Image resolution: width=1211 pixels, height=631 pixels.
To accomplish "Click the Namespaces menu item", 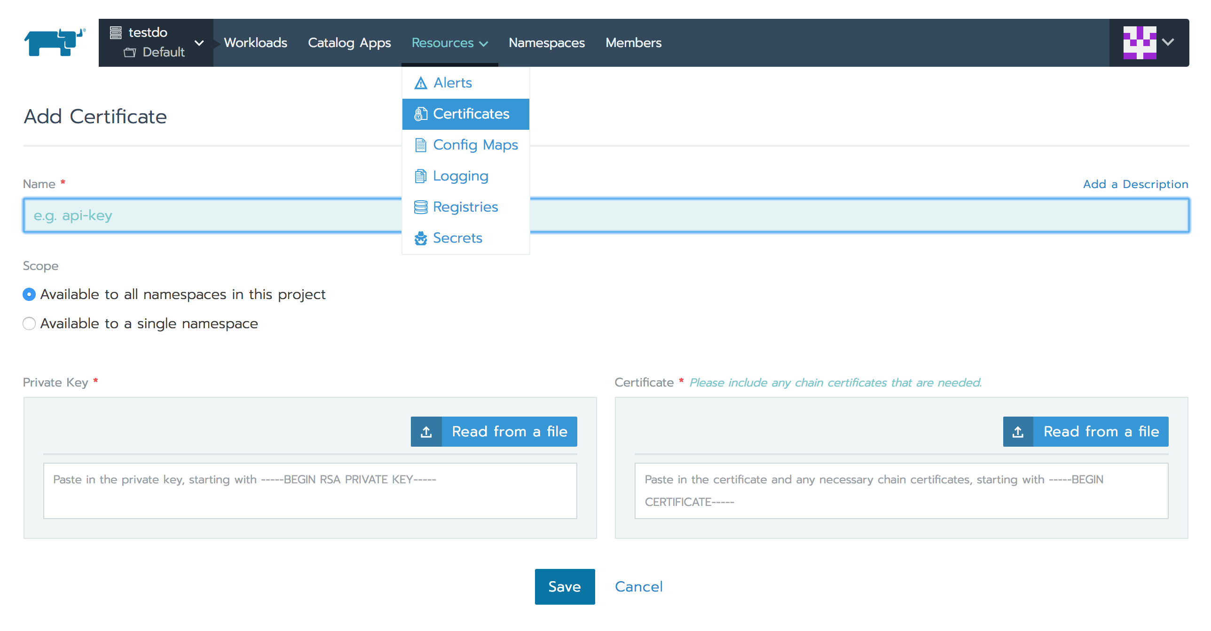I will click(x=545, y=42).
